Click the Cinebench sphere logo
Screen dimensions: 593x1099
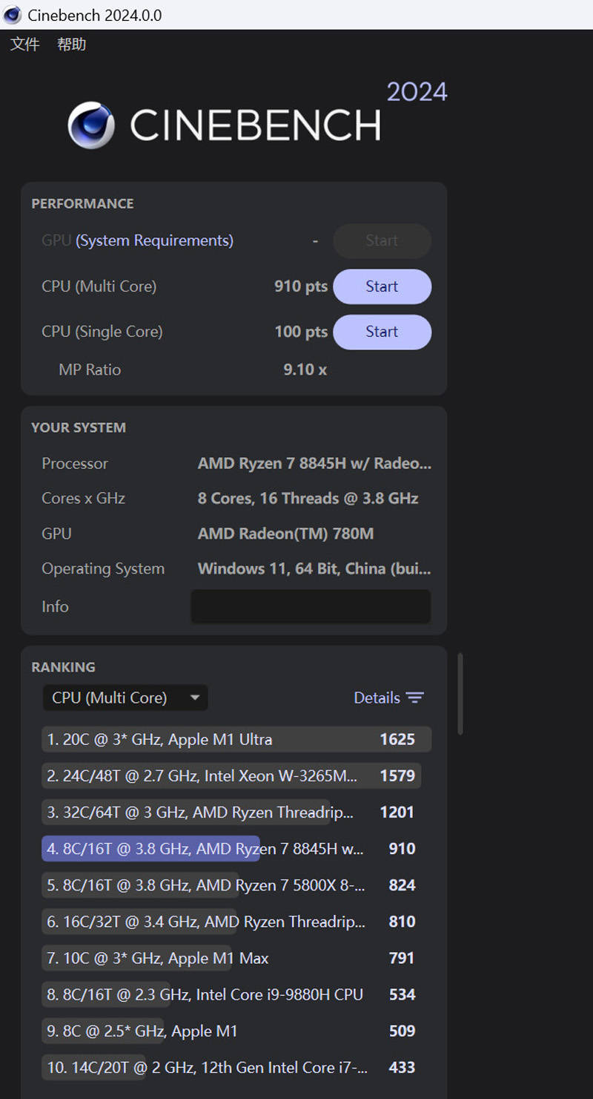91,125
